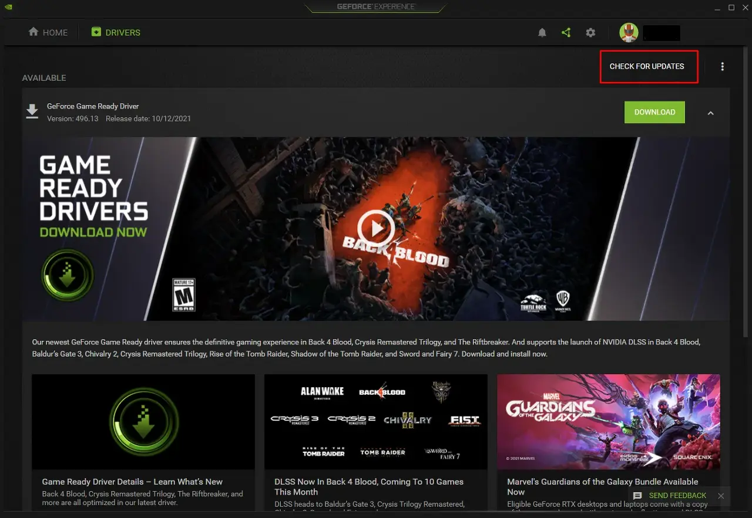Play the Back 4 Blood video
Image resolution: width=752 pixels, height=518 pixels.
(376, 229)
